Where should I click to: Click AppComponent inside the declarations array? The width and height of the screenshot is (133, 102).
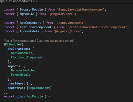22,53
